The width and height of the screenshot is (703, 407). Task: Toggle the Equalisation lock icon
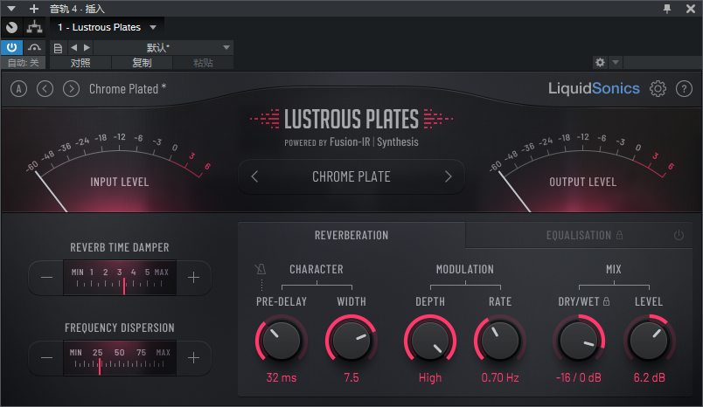click(619, 235)
